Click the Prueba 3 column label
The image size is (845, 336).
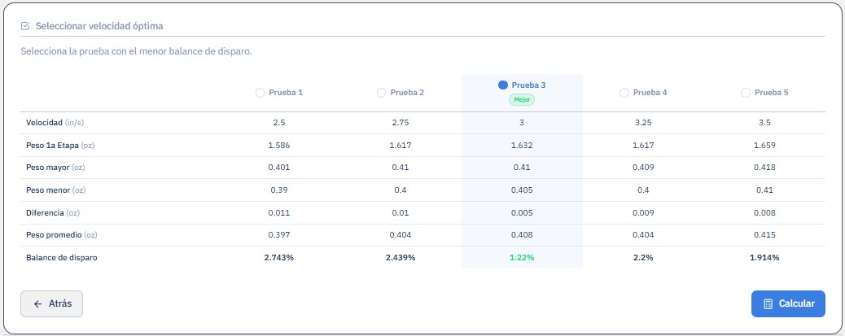pyautogui.click(x=528, y=85)
